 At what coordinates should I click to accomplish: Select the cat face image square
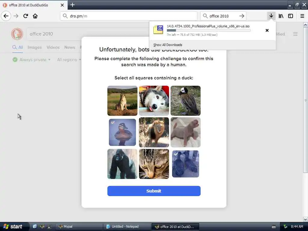point(154,164)
